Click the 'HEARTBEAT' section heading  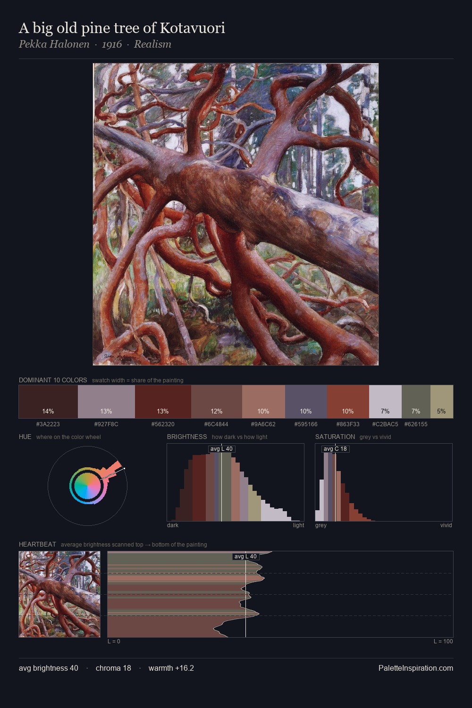tap(37, 544)
